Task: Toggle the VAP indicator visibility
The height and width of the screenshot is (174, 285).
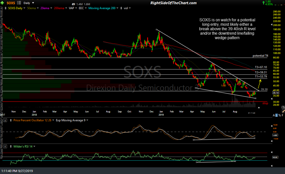Action: click(71, 8)
